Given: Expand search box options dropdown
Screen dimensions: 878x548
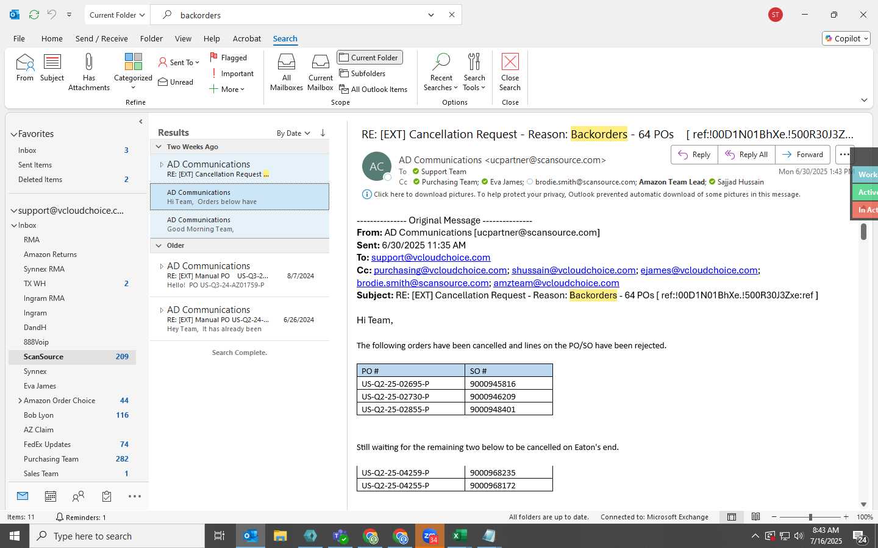Looking at the screenshot, I should pyautogui.click(x=431, y=15).
